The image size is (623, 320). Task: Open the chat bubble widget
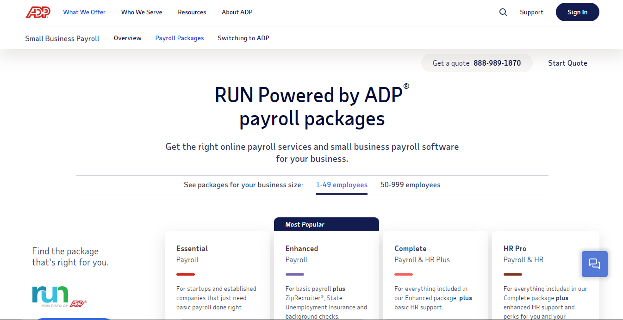click(594, 264)
